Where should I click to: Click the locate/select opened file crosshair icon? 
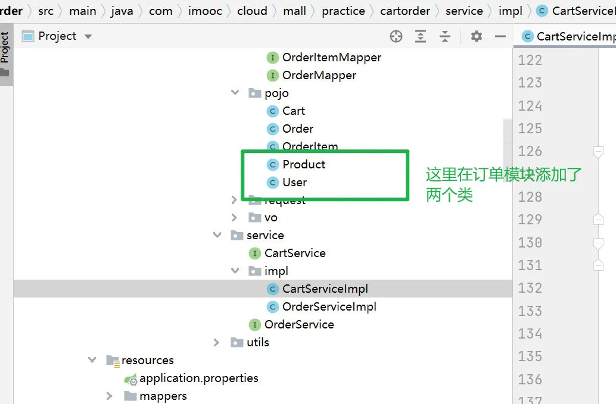coord(396,36)
